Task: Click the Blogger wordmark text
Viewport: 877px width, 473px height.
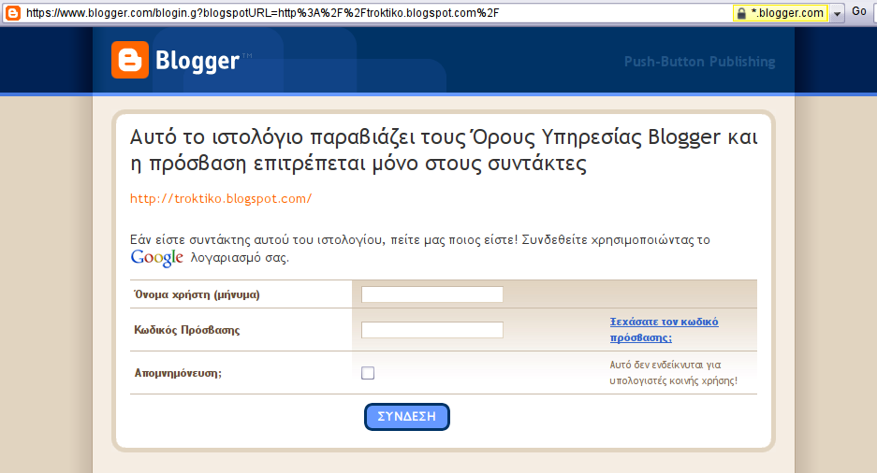Action: pos(197,61)
